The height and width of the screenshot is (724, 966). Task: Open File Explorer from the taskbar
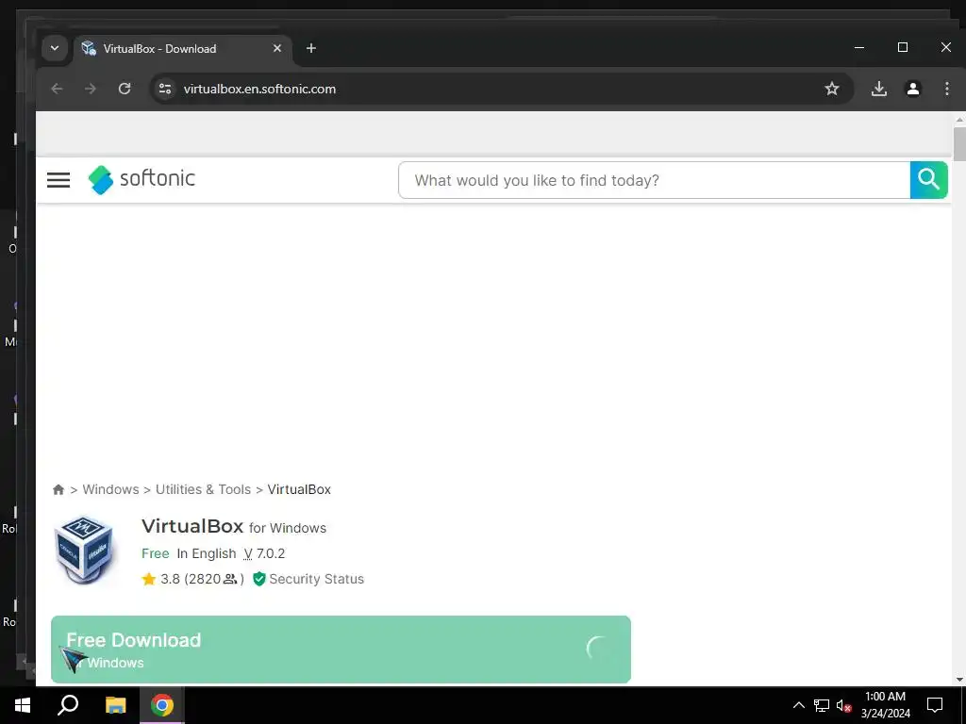[115, 705]
